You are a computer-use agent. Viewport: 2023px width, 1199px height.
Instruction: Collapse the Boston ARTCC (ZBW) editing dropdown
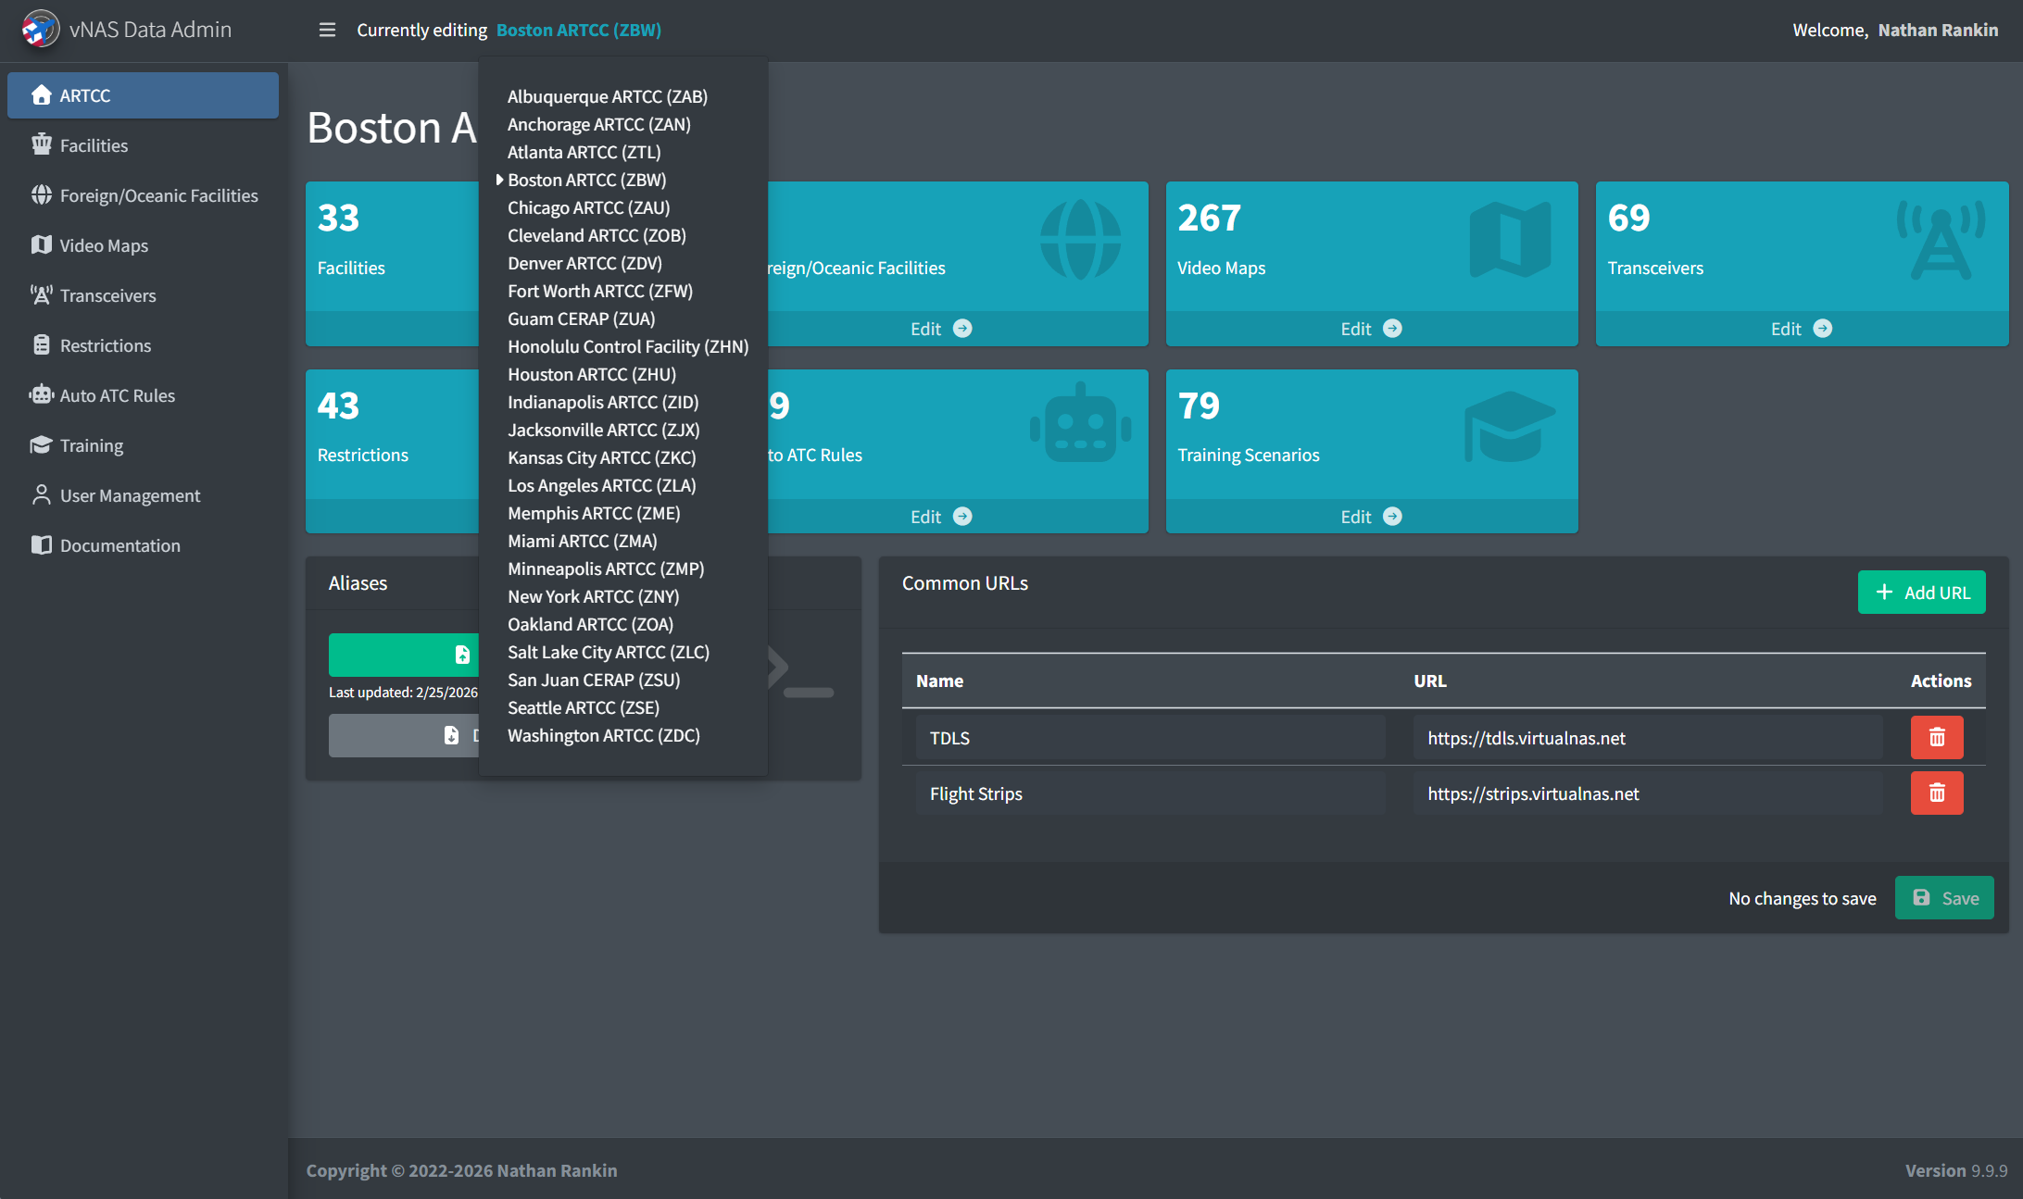click(x=579, y=30)
